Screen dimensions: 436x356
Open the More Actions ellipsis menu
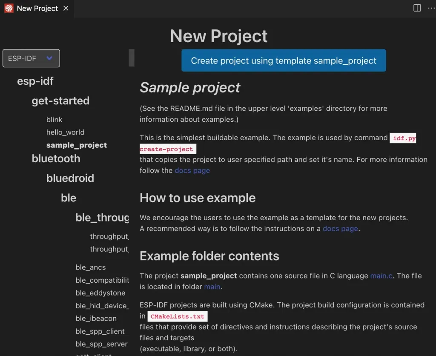(431, 8)
